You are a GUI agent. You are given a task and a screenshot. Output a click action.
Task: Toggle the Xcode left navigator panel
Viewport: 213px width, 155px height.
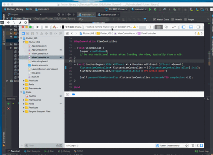[x=184, y=27]
